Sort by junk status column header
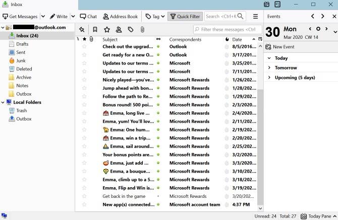 click(227, 39)
